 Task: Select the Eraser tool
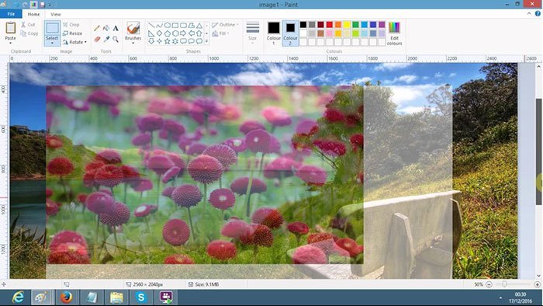click(97, 39)
